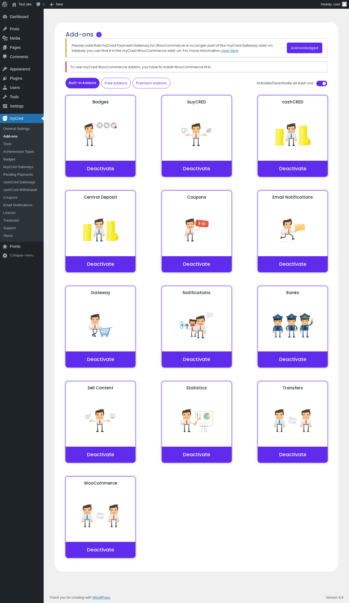Follow the click here link

[x=230, y=51]
